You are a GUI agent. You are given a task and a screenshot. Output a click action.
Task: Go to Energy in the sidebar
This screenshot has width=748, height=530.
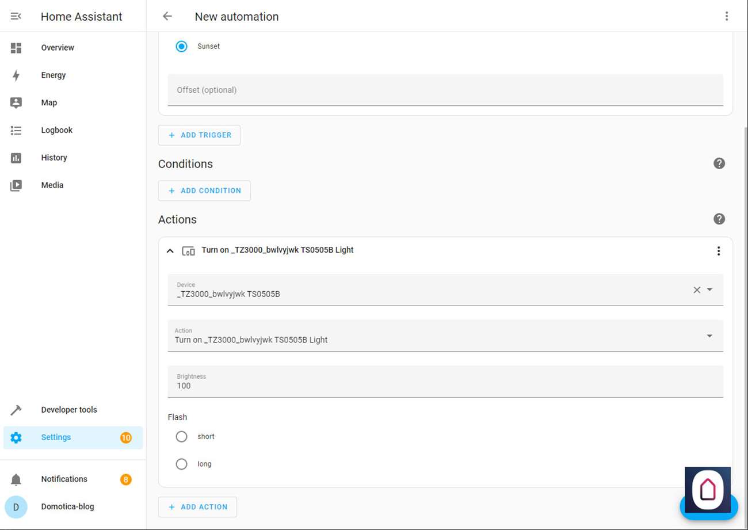(x=54, y=75)
